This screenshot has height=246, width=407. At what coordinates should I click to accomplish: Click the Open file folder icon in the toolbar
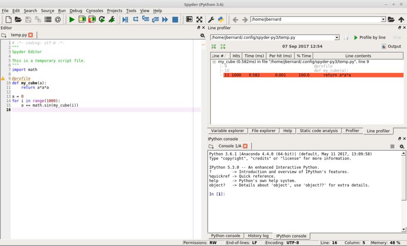(18, 20)
